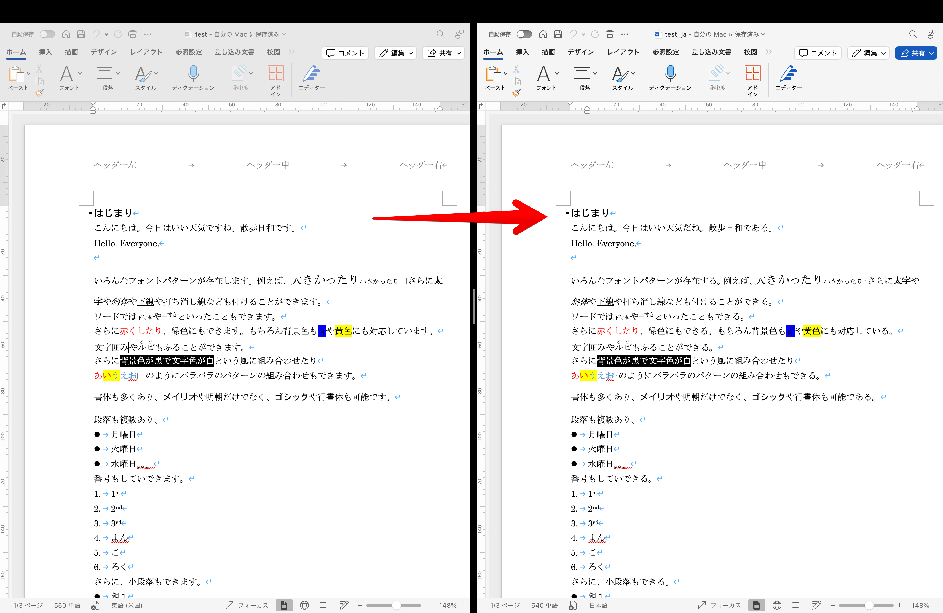The image size is (943, 613).
Task: Select print layout view in right status bar
Action: point(757,606)
